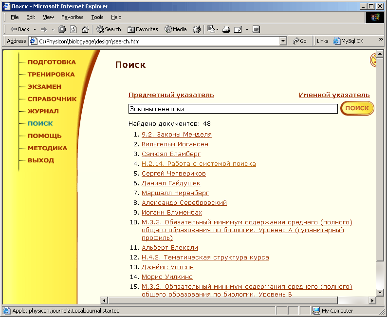Open the History toolbar icon

[197, 29]
